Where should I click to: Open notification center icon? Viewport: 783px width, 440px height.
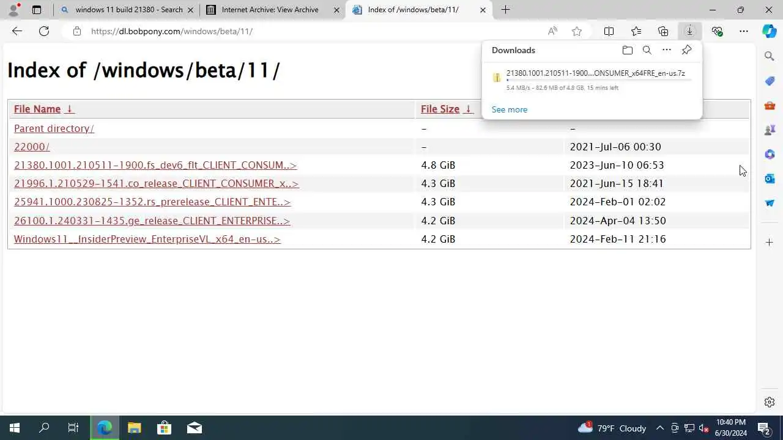pos(764,428)
